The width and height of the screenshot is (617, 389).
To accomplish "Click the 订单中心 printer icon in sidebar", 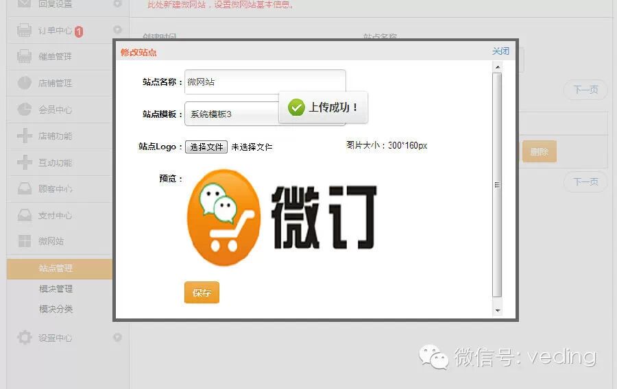I will coord(25,30).
